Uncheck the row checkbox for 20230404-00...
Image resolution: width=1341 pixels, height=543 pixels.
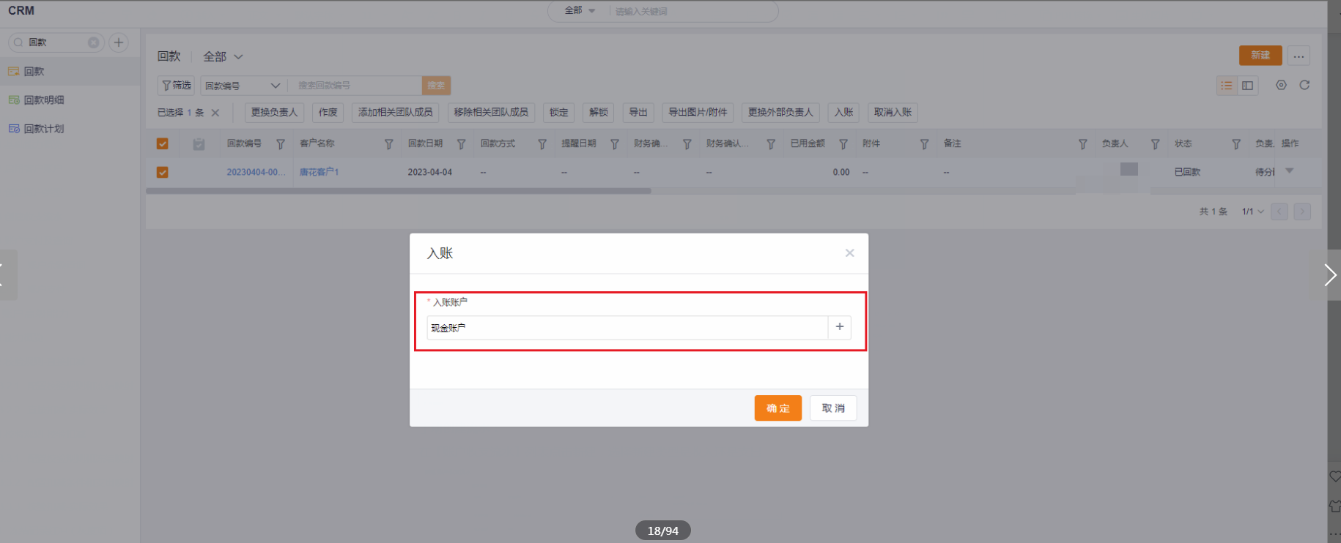click(163, 172)
